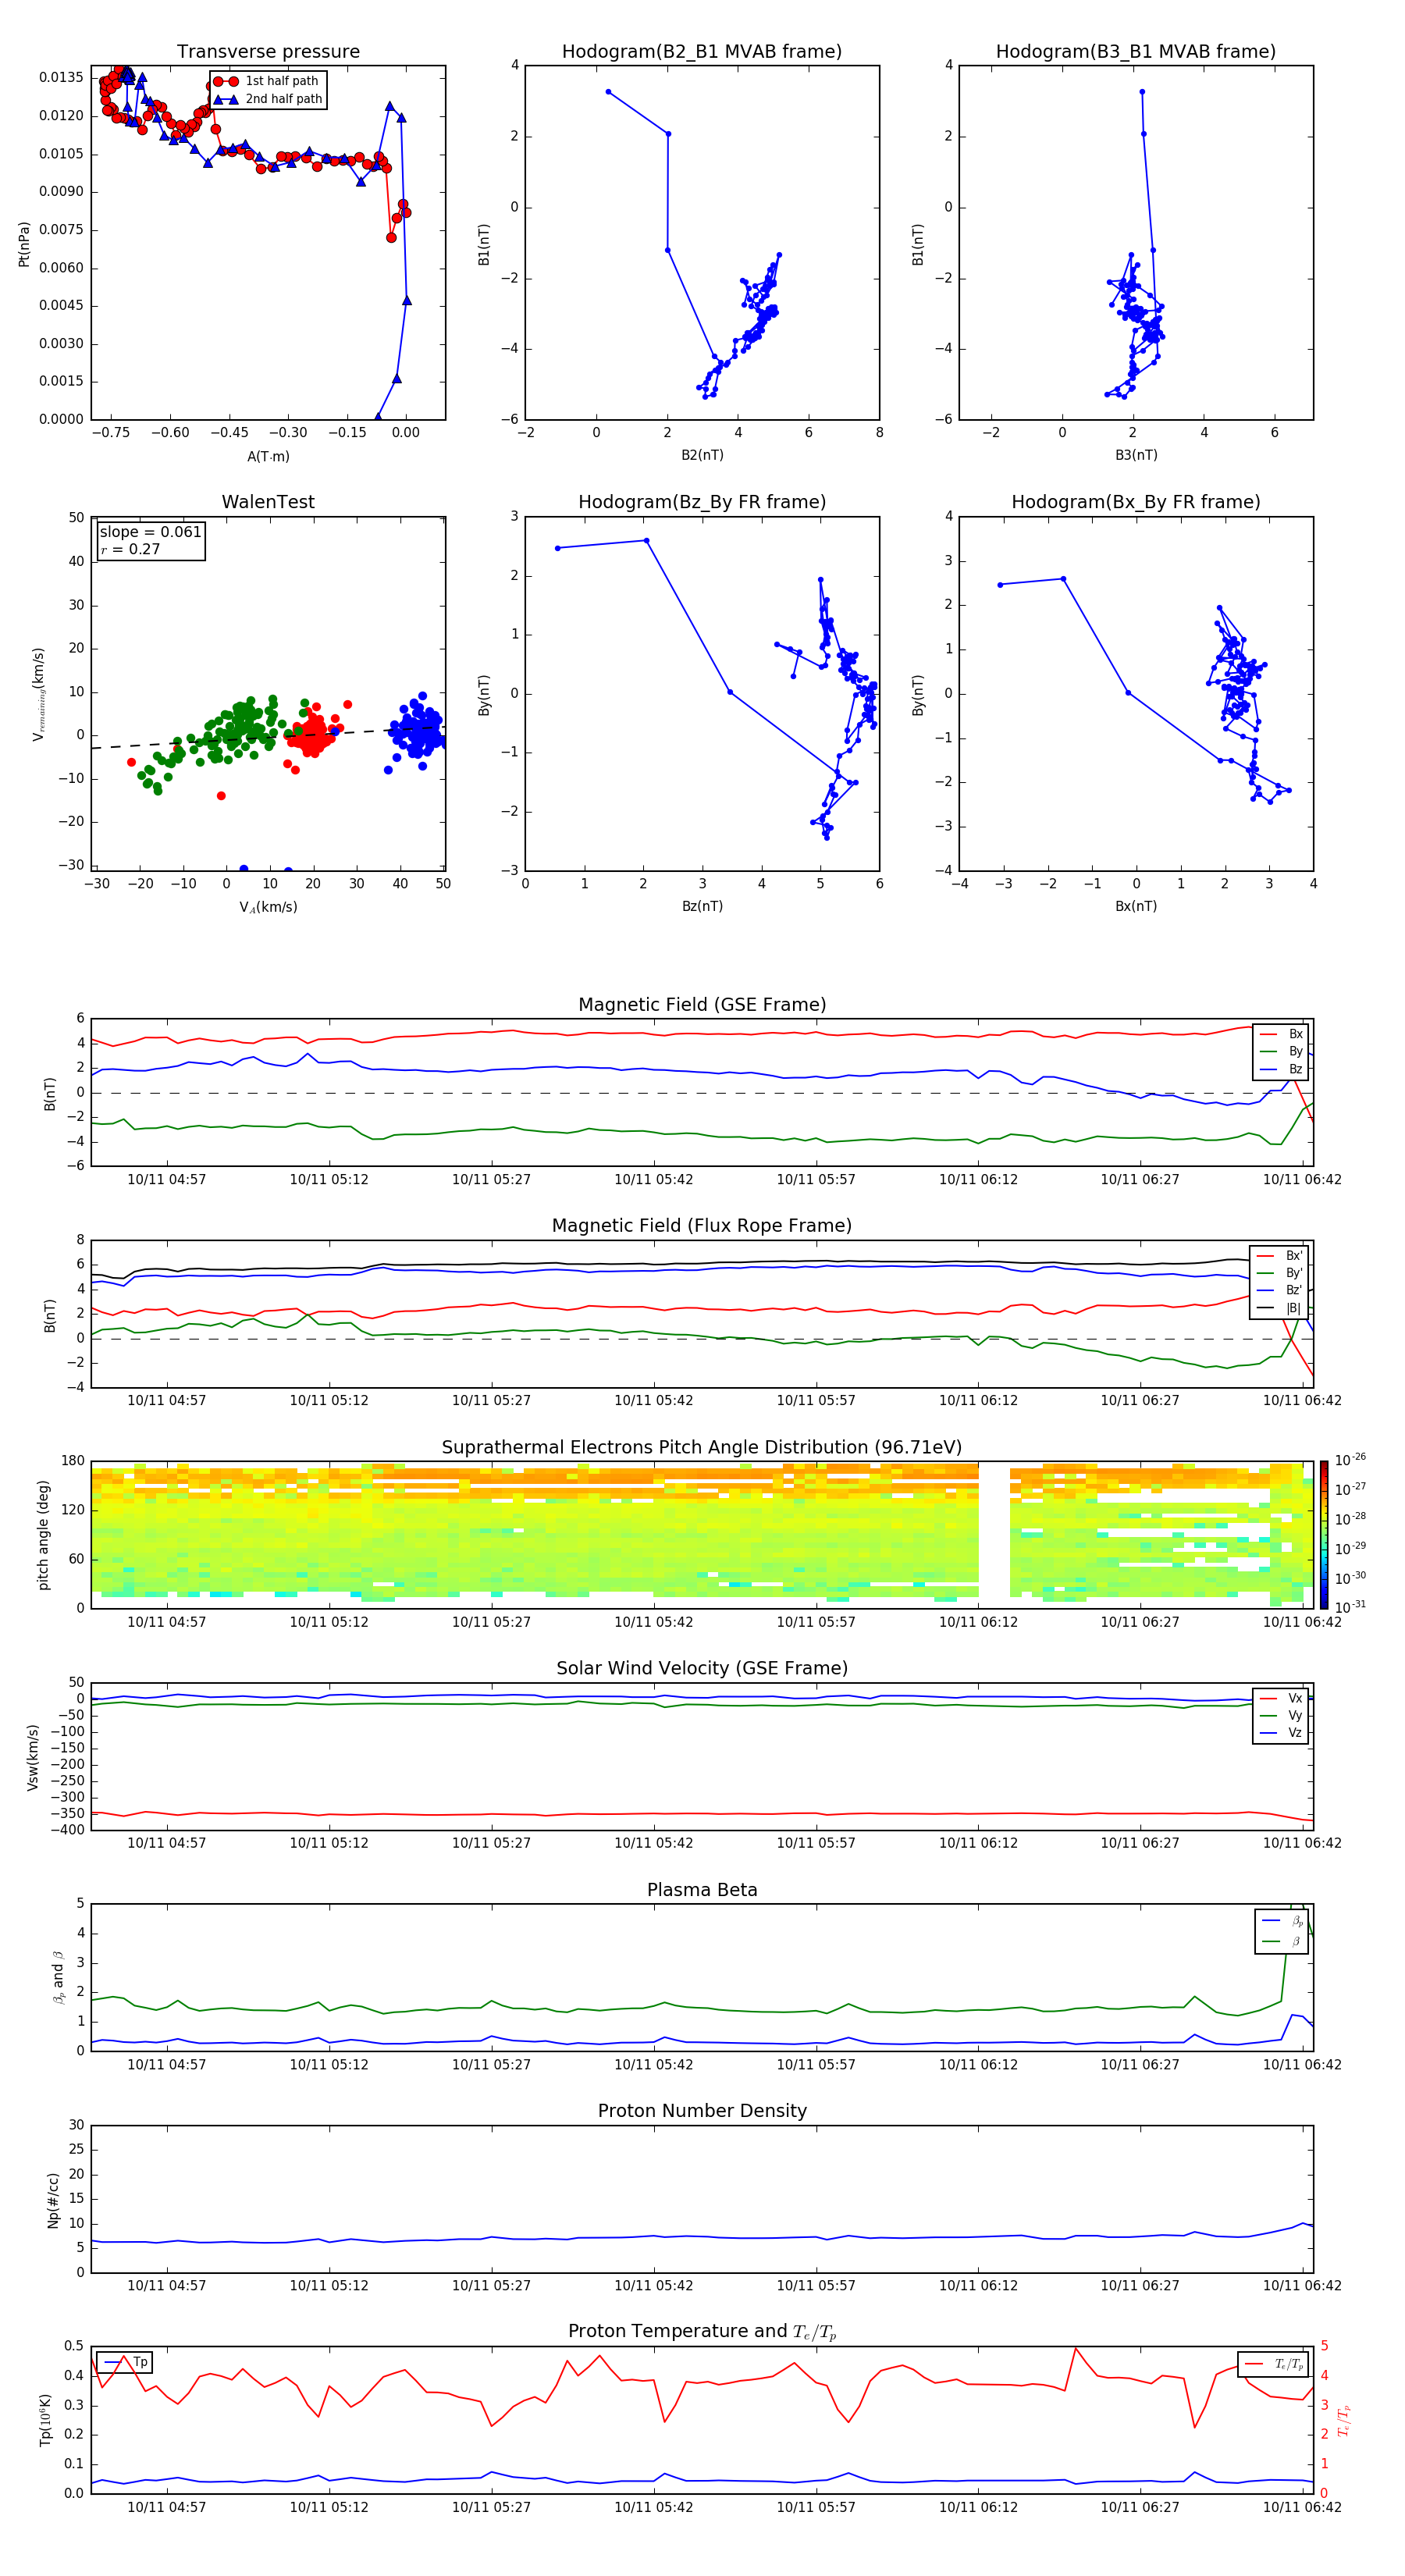
Task: Click the 'pitch angle (deg)' axis label
Action: pos(43,1535)
